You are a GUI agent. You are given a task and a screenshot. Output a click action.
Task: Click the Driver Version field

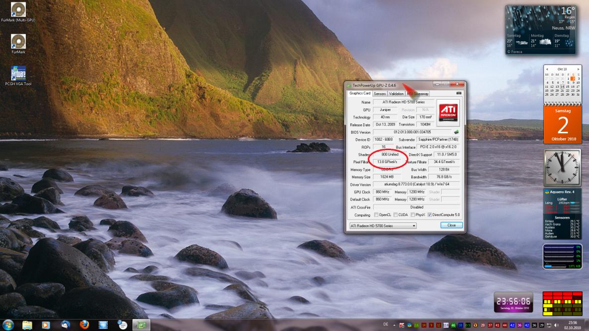pos(416,184)
